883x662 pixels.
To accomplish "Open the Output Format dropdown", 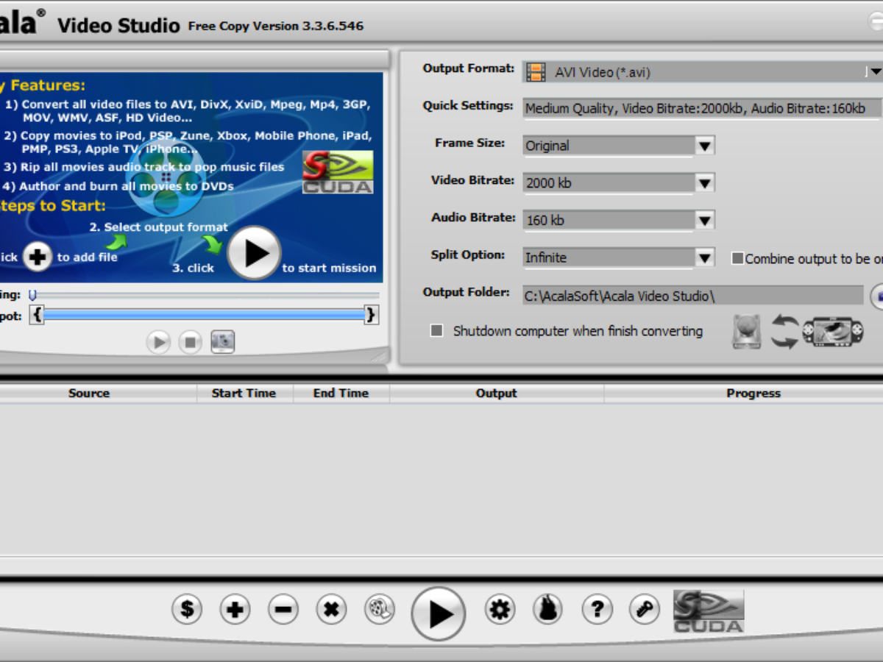I will pyautogui.click(x=873, y=71).
